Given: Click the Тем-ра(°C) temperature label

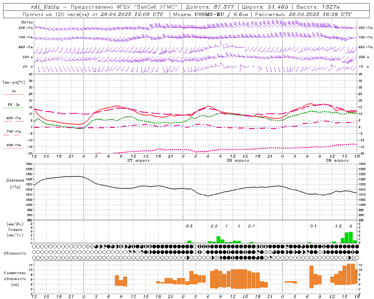Looking at the screenshot, I should click(14, 83).
